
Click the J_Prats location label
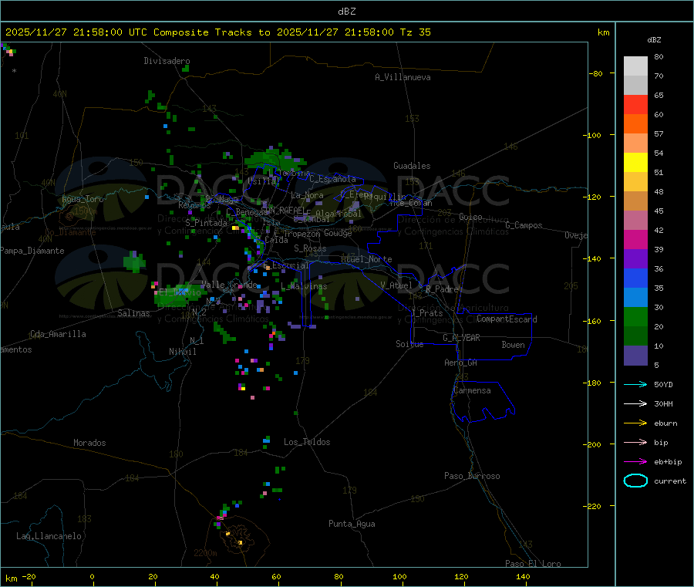click(427, 313)
